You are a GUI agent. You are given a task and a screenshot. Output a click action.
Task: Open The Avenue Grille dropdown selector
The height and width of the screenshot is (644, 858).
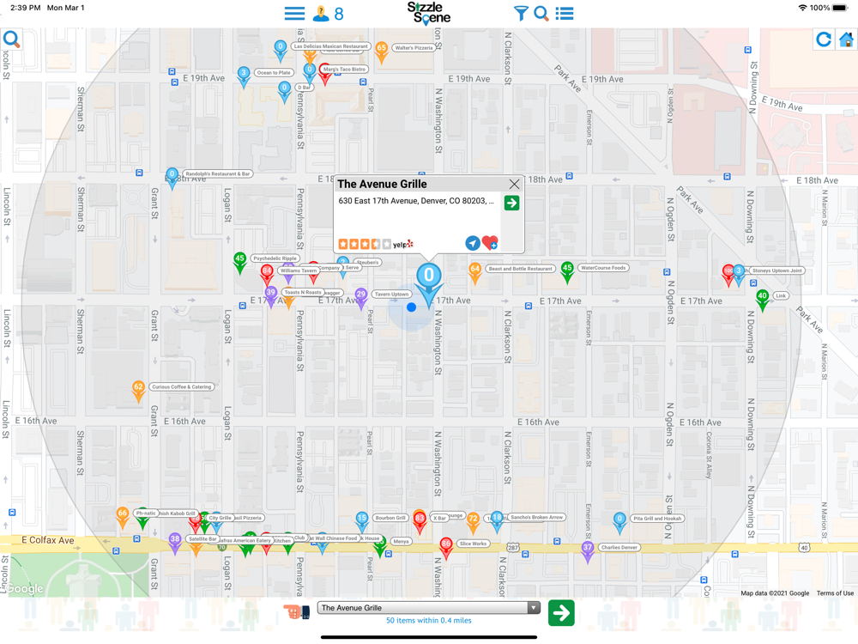click(428, 608)
